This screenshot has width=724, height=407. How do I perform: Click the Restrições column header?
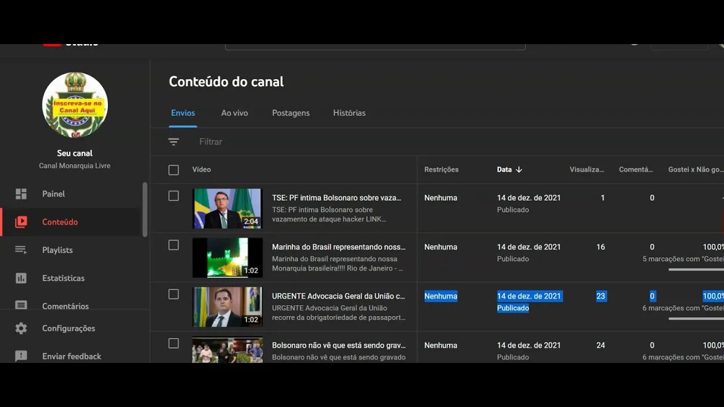(x=441, y=170)
